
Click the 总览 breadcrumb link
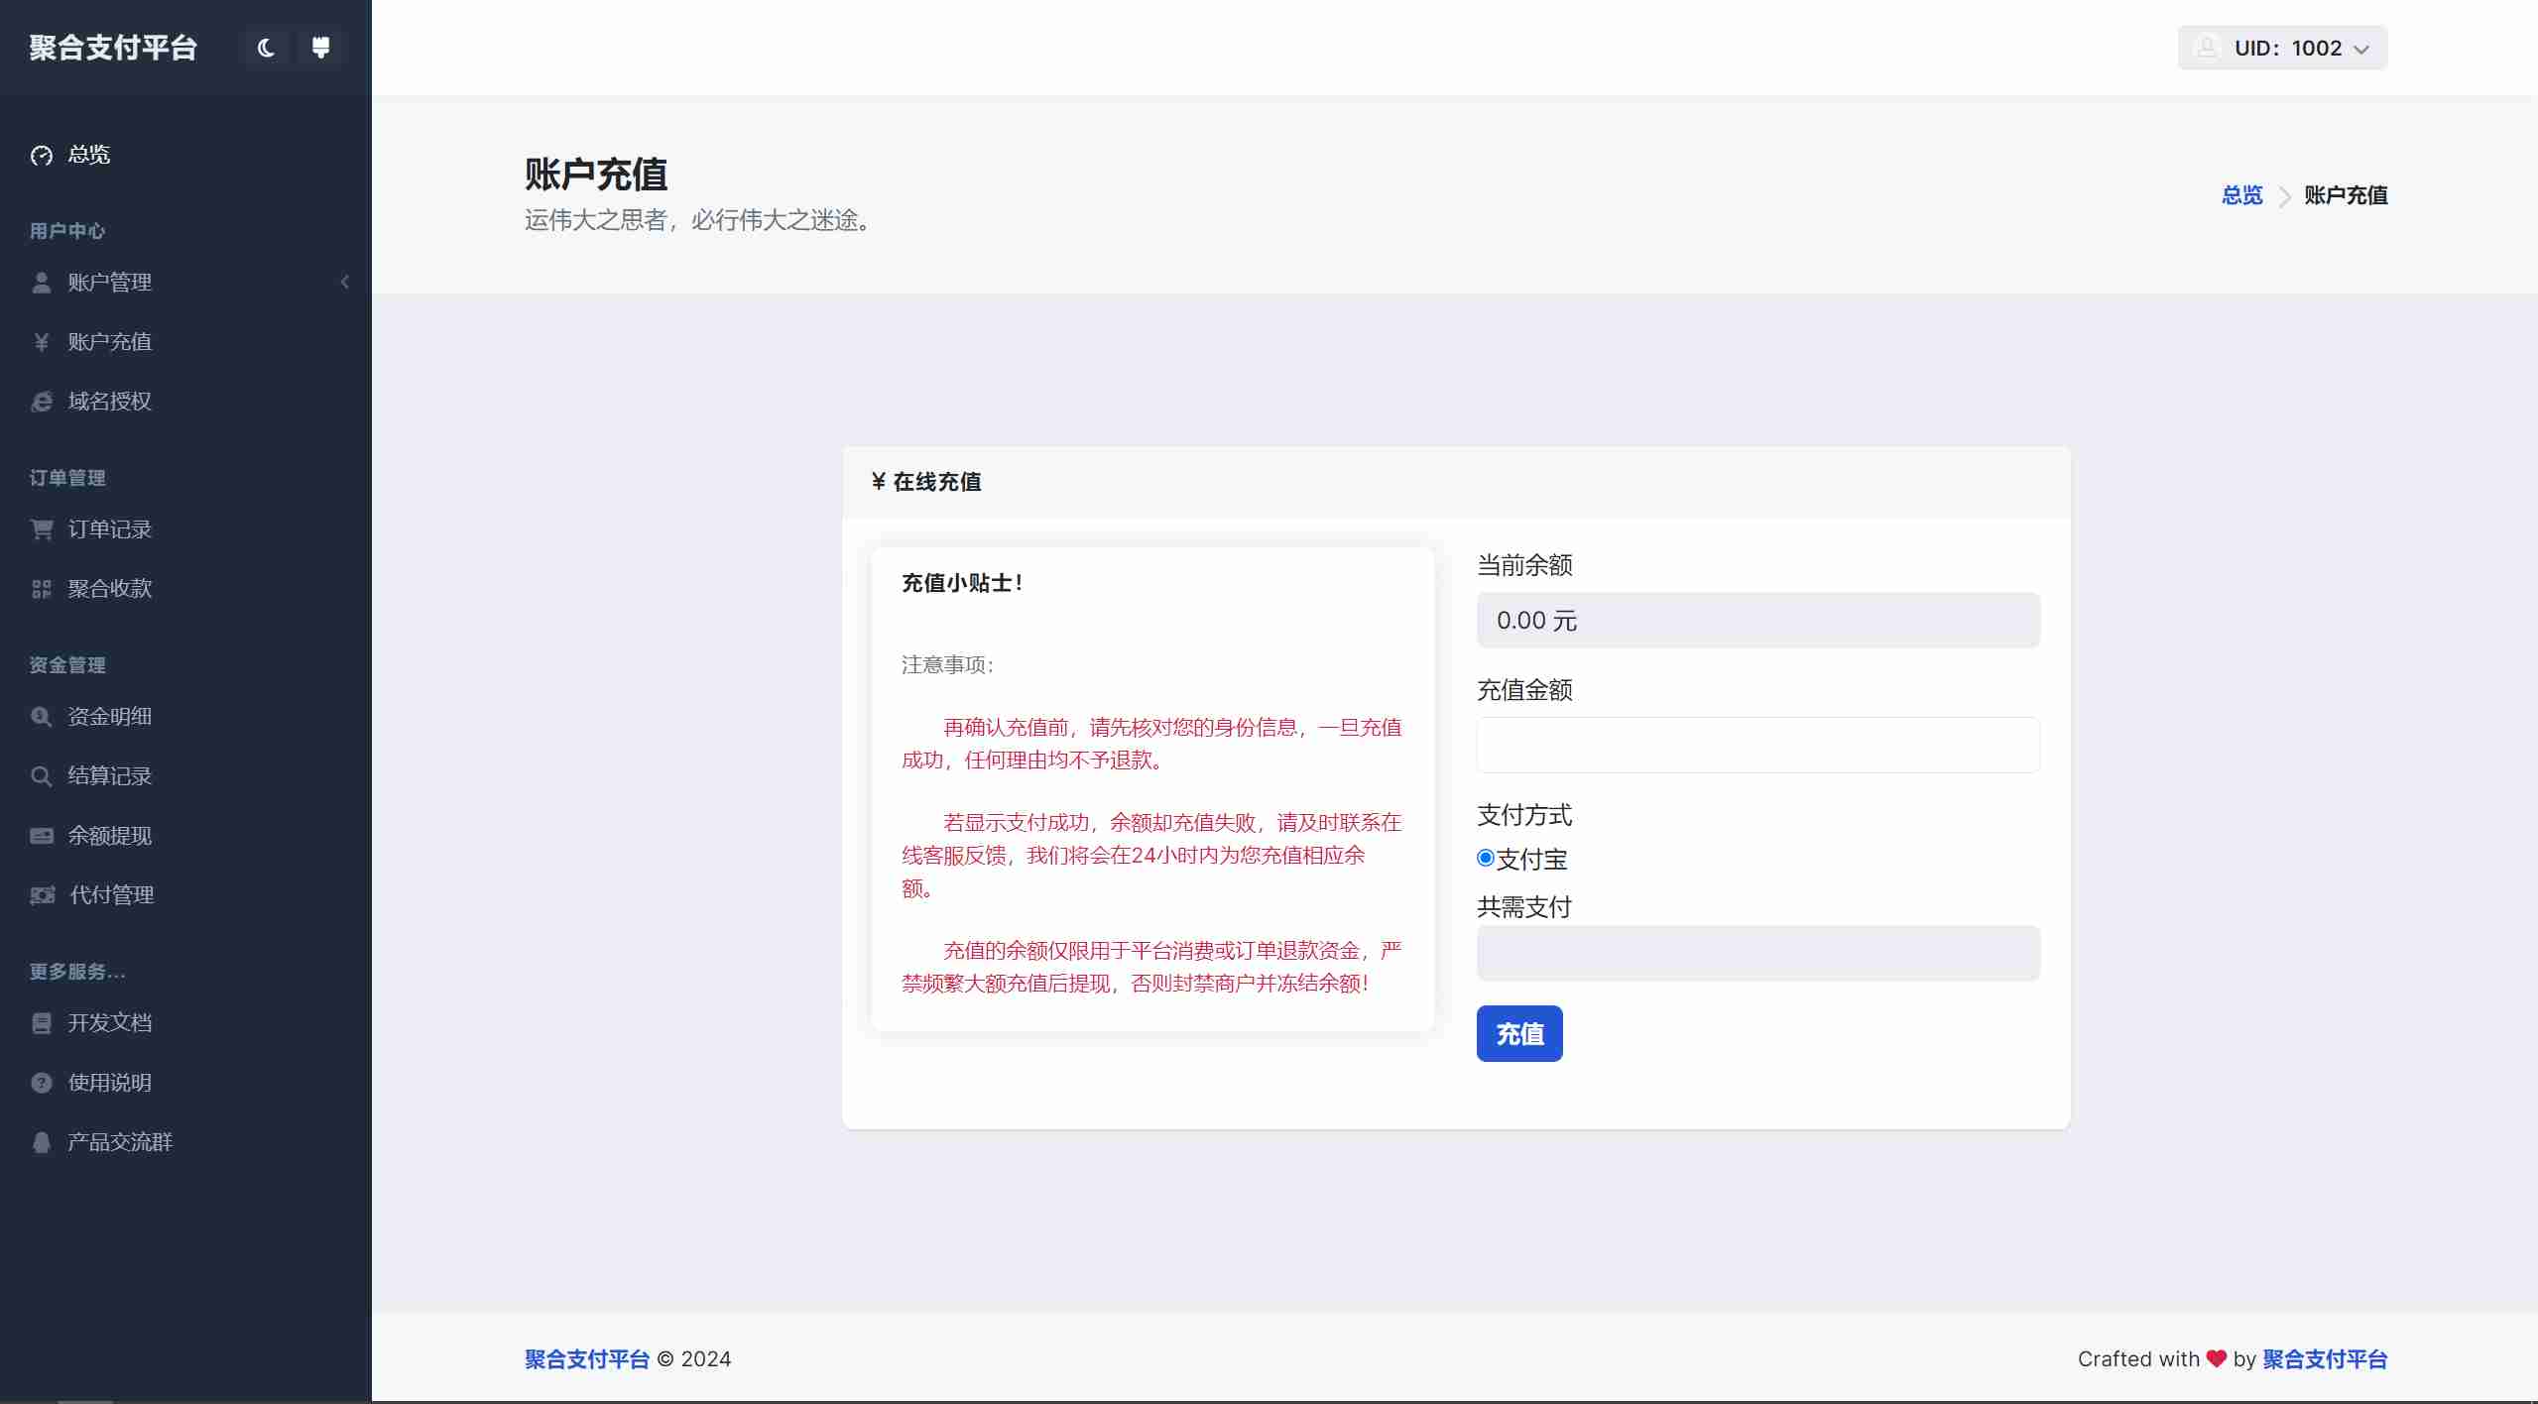(2241, 195)
